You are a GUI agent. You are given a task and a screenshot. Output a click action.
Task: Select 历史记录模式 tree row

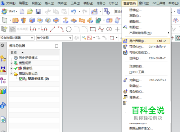coord(34,58)
